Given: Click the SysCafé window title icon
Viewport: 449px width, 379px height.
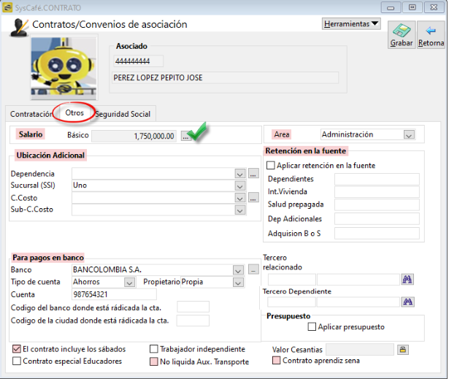Looking at the screenshot, I should pos(7,7).
